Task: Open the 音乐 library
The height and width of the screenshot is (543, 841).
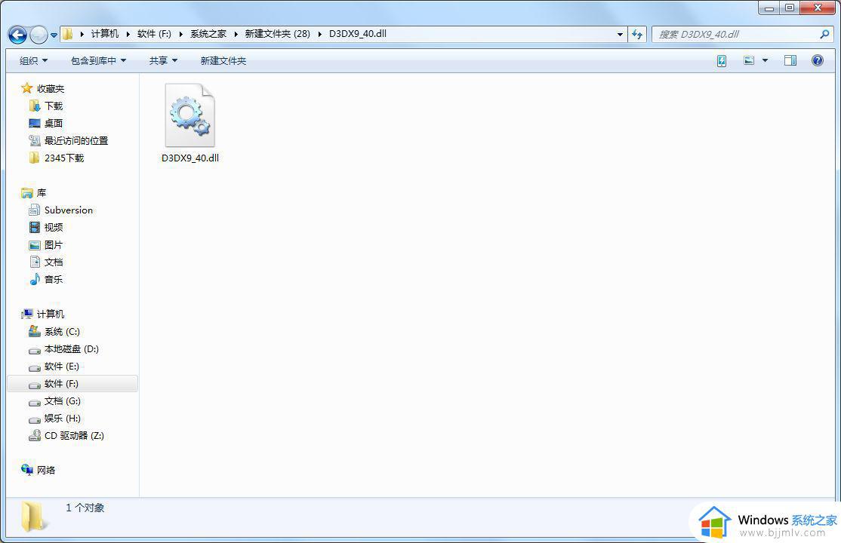Action: coord(54,279)
